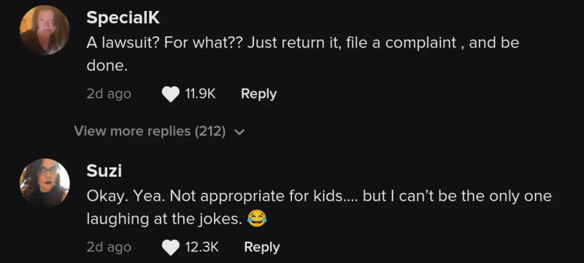
Task: Expand View more replies (212)
Action: pyautogui.click(x=159, y=131)
